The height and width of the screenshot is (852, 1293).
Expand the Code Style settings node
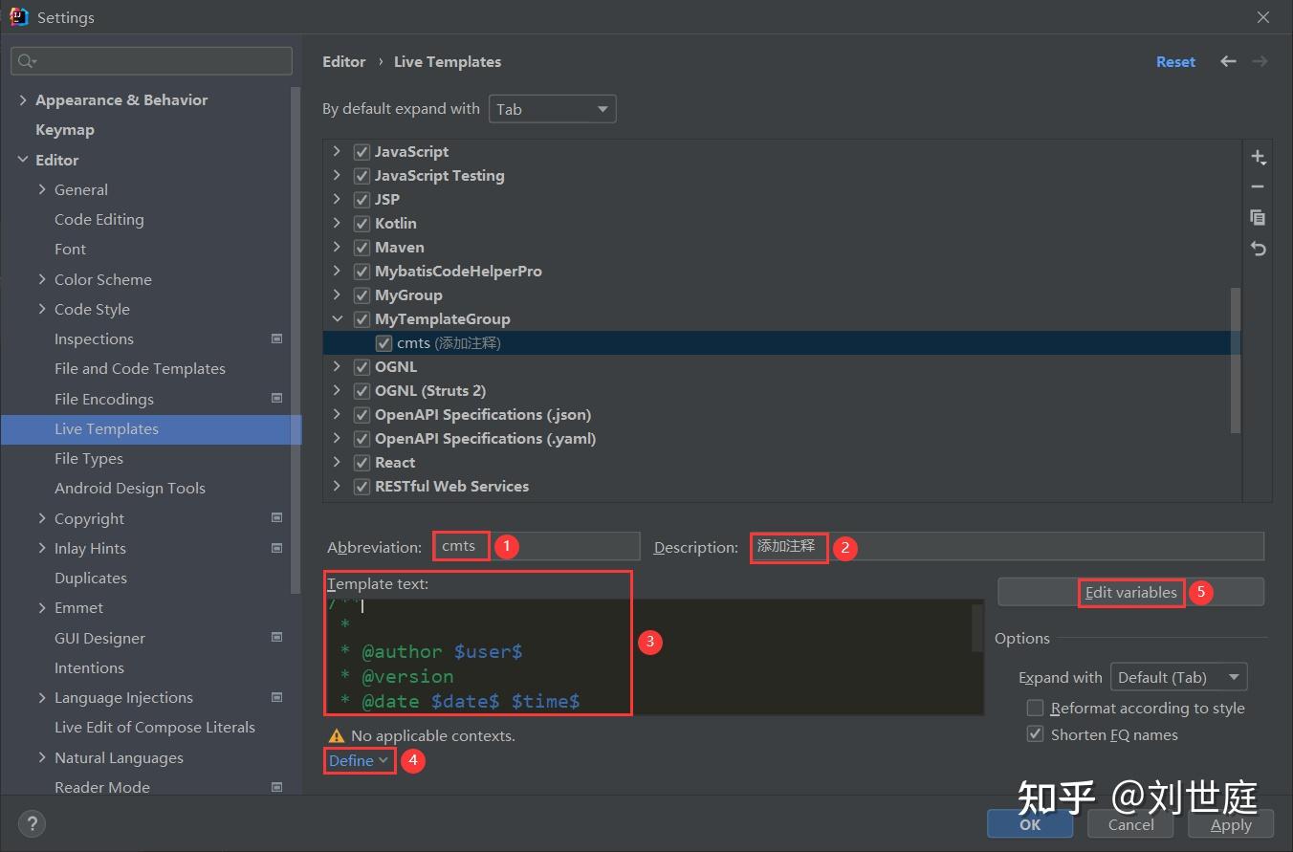[42, 309]
